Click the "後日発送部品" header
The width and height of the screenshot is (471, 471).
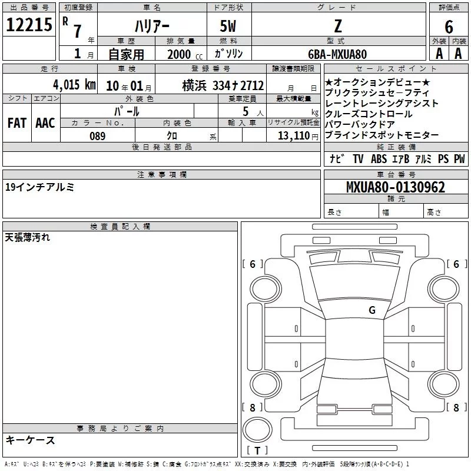161,147
